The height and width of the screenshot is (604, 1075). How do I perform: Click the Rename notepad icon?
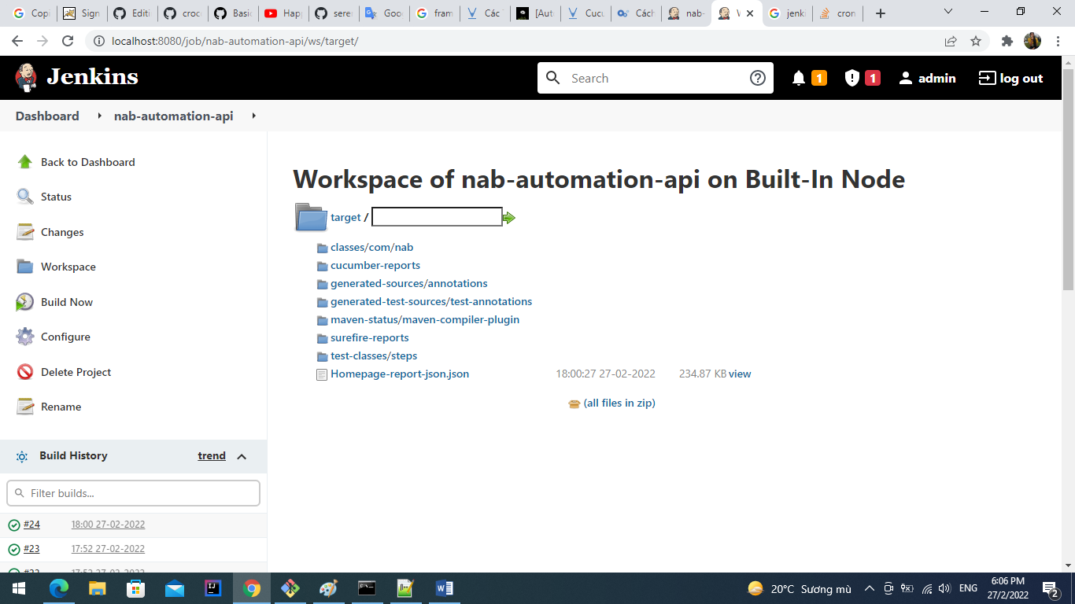[25, 407]
